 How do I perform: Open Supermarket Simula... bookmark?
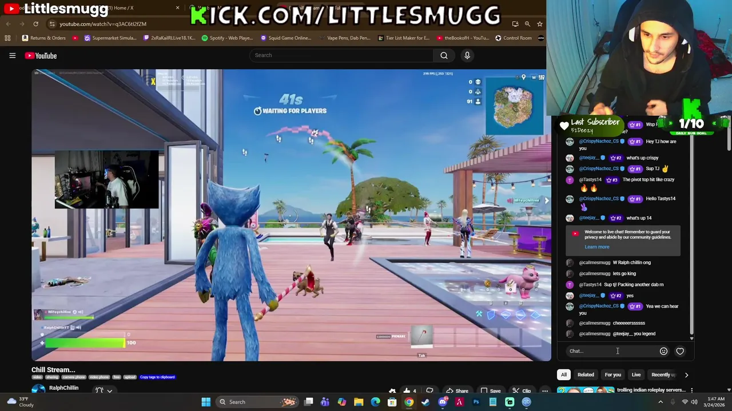tap(110, 38)
